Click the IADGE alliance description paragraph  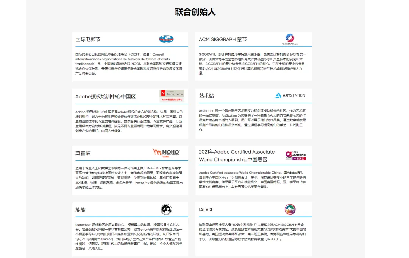pos(252,232)
